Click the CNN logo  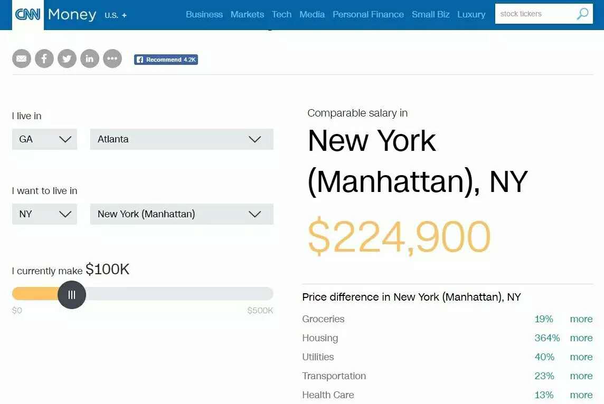[x=28, y=14]
